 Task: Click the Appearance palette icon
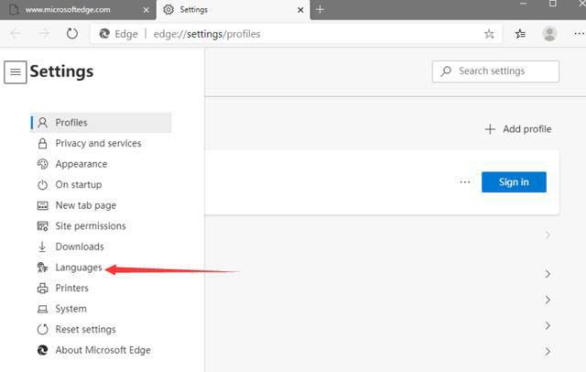43,164
